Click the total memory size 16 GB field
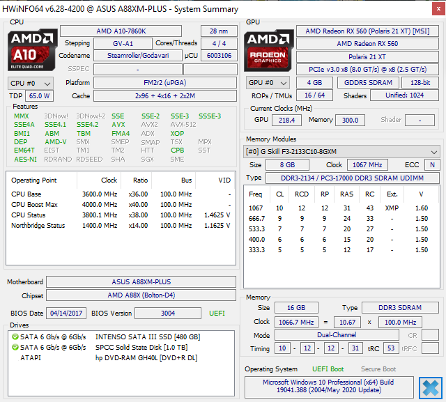 click(x=296, y=308)
